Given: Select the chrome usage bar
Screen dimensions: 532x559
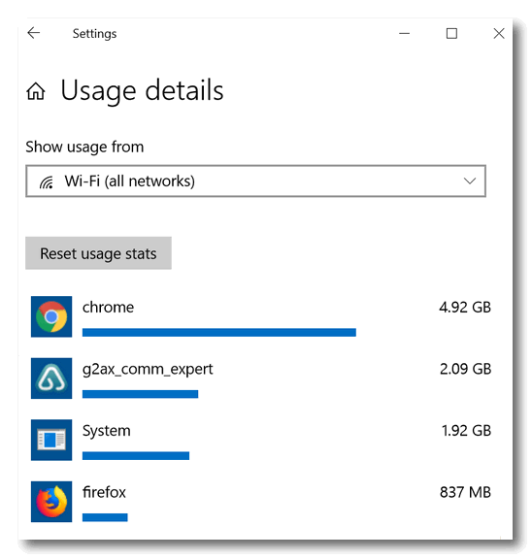Looking at the screenshot, I should click(219, 332).
